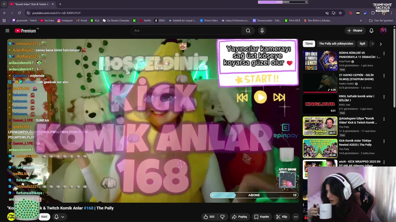
Task: Go back in browser history
Action: 4,13
